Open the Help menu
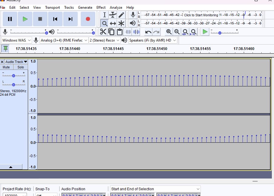Viewport: 274px width, 196px height. tap(130, 8)
